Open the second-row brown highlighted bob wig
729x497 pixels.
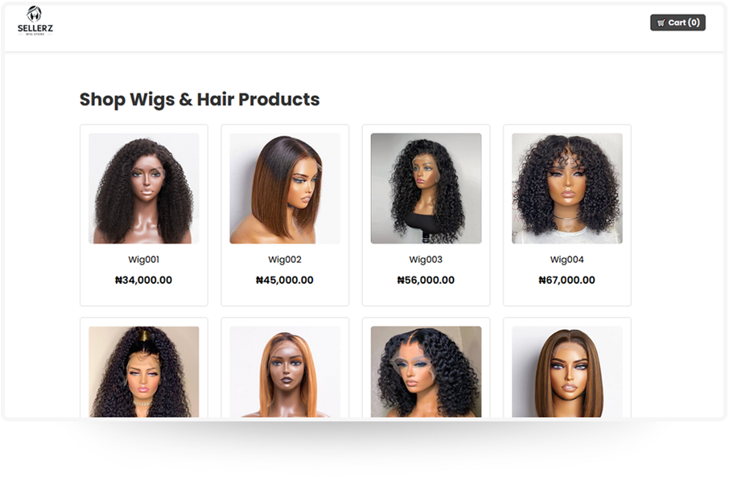coord(566,372)
